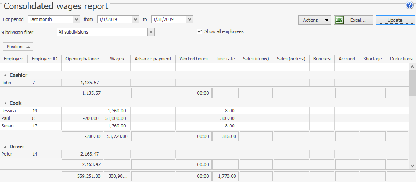Image resolution: width=416 pixels, height=182 pixels.
Task: Open the Actions menu button
Action: [x=315, y=20]
